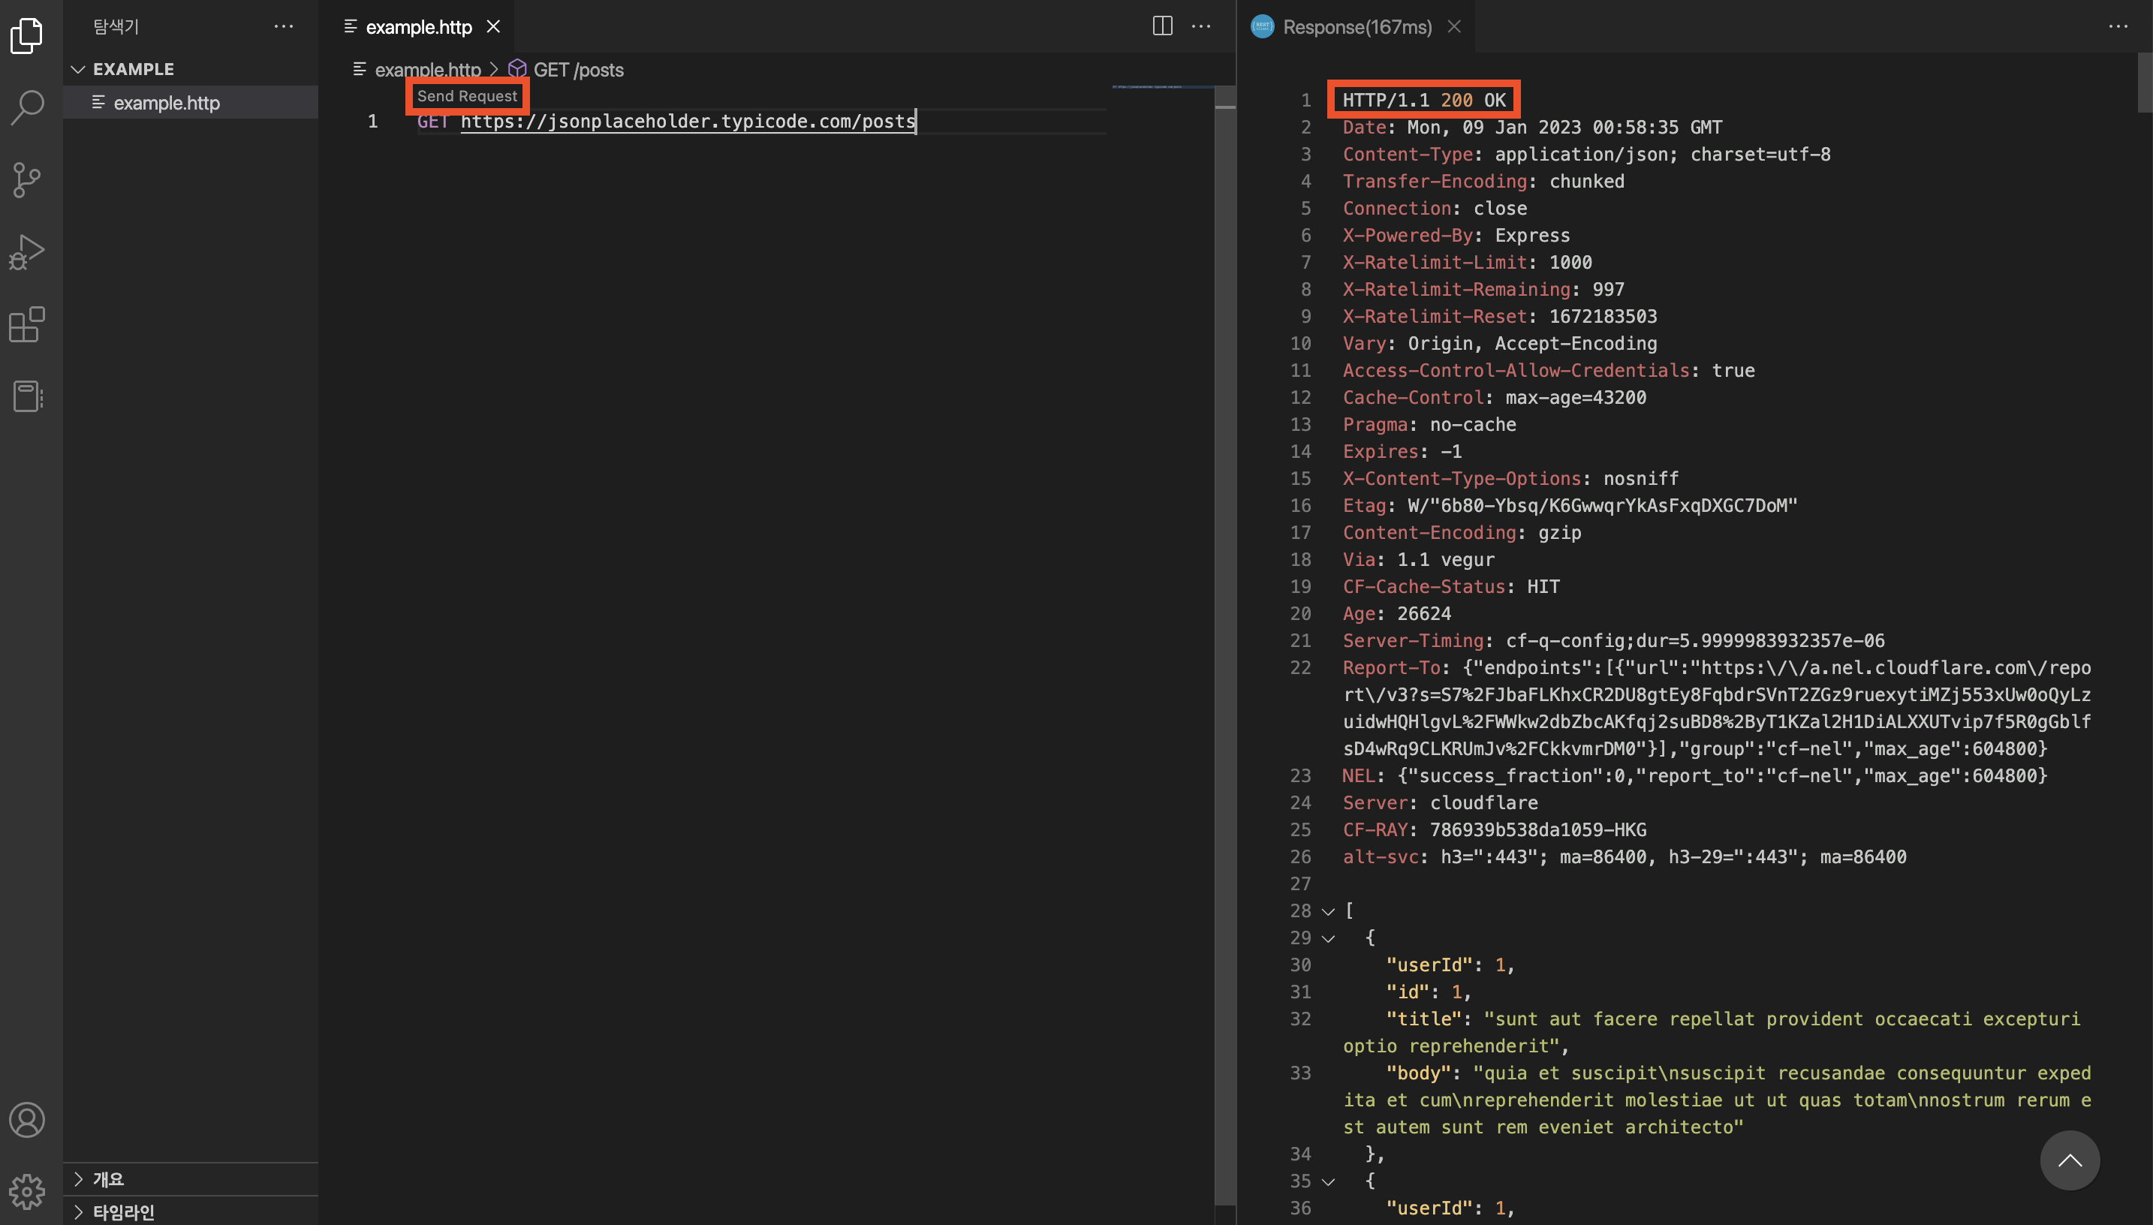Open the Search view in activity bar
The image size is (2153, 1225).
pyautogui.click(x=27, y=107)
